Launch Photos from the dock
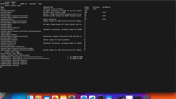Screen dimensions: 176x99 click(x=55, y=97)
